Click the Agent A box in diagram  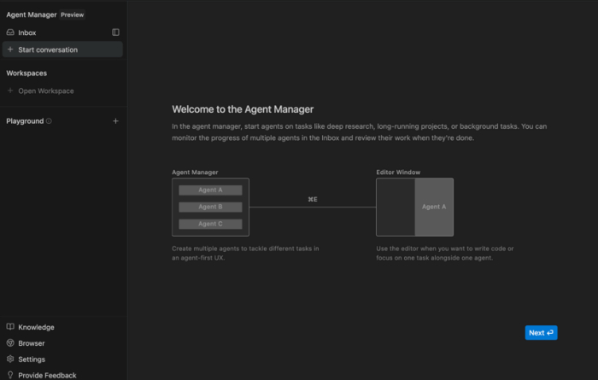(x=210, y=190)
